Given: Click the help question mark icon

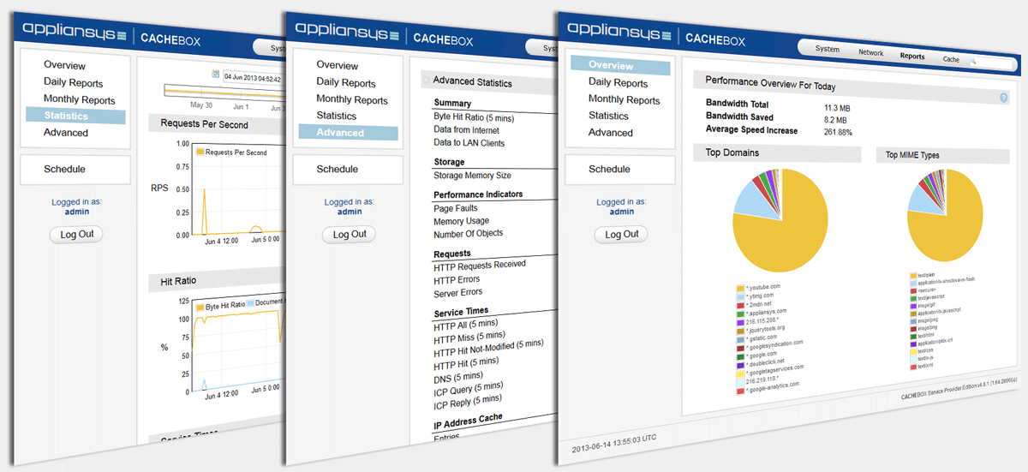Looking at the screenshot, I should coord(1003,98).
